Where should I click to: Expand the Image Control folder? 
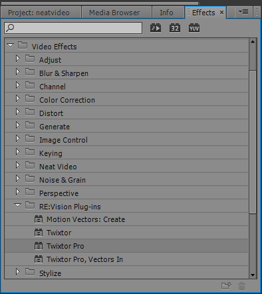[x=18, y=139]
